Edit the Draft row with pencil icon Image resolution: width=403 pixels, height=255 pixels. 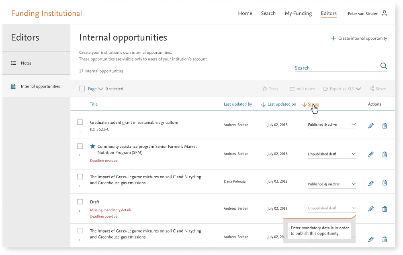371,209
